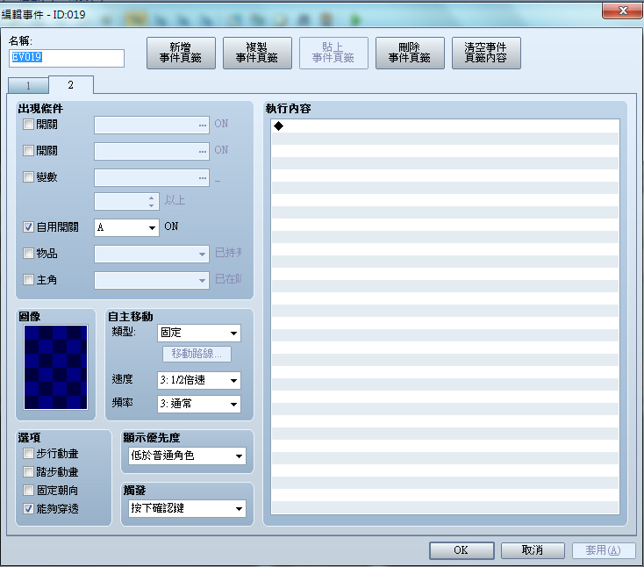The height and width of the screenshot is (567, 644).
Task: Select event page tab 2
Action: [x=71, y=85]
